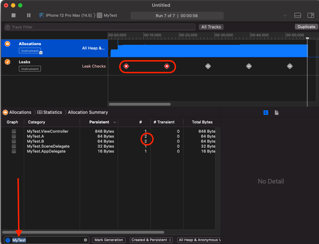Select the second red leak marker
Screen dimensions: 319x244
tap(167, 66)
